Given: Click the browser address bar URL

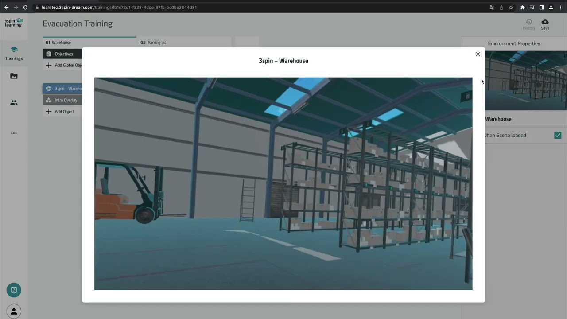Looking at the screenshot, I should 119,8.
